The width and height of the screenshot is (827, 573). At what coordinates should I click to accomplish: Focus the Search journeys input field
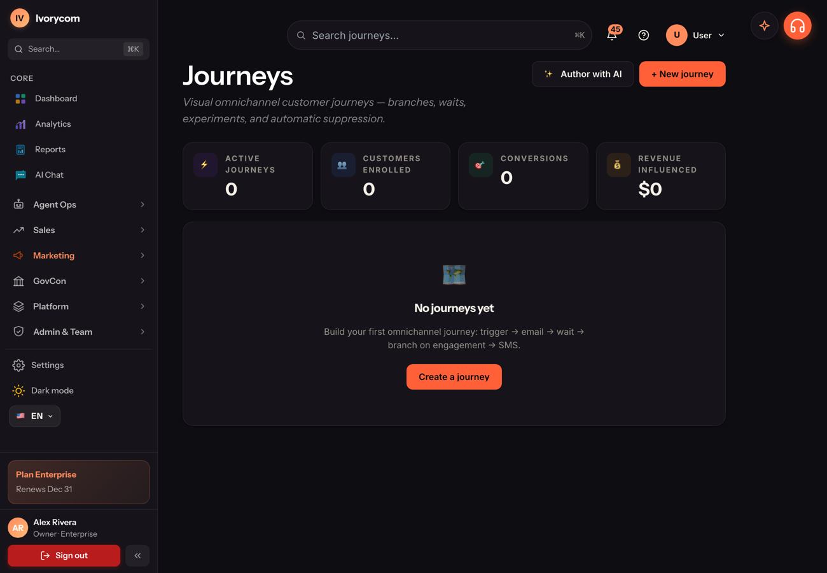440,36
